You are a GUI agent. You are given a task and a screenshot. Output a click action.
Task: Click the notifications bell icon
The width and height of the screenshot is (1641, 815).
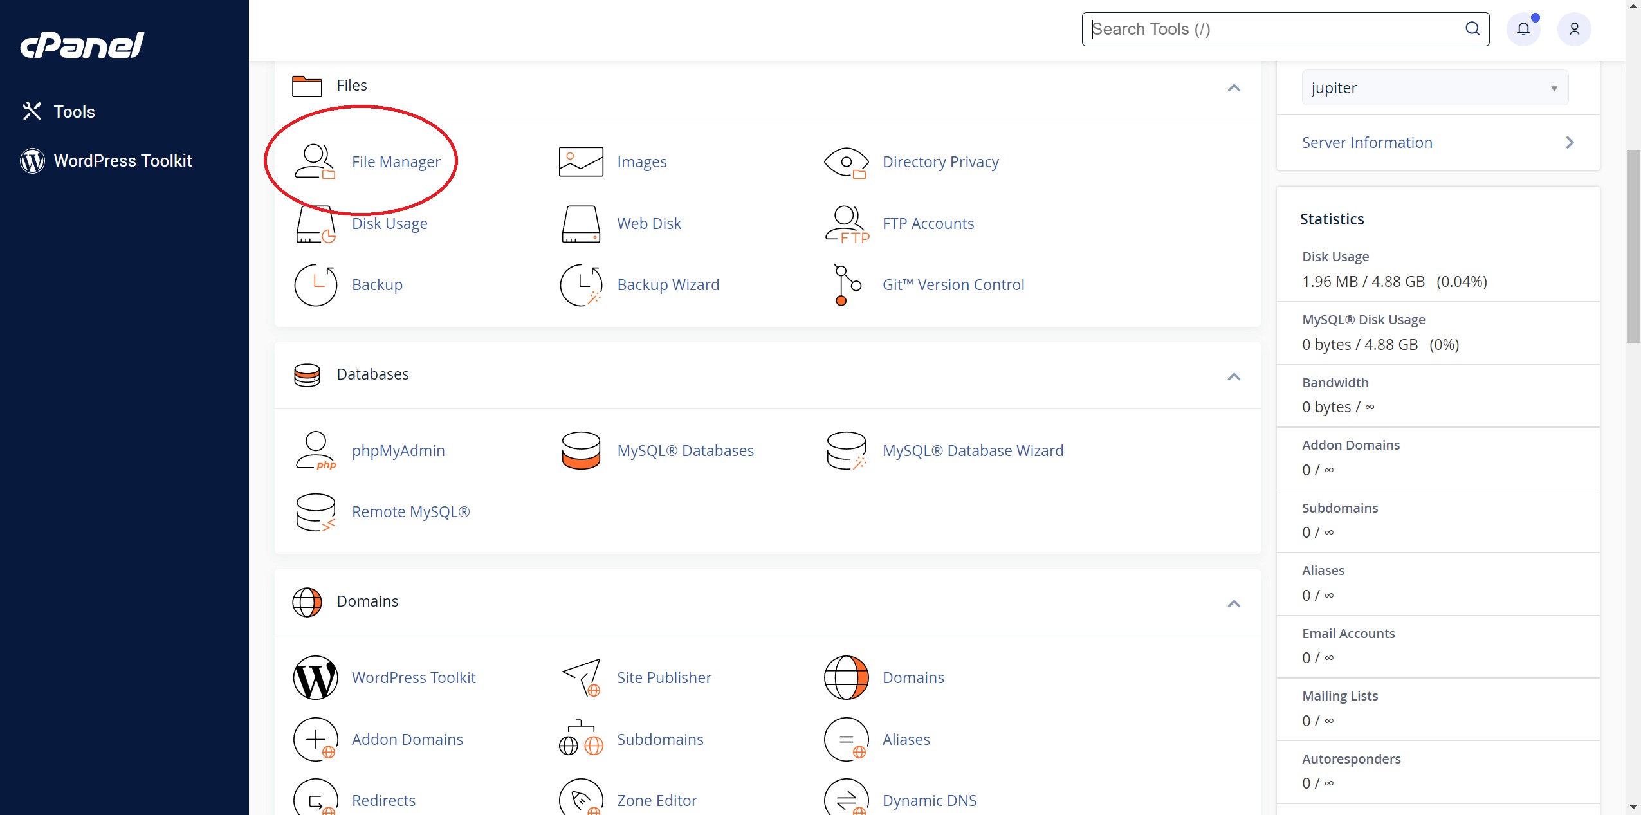click(1523, 29)
